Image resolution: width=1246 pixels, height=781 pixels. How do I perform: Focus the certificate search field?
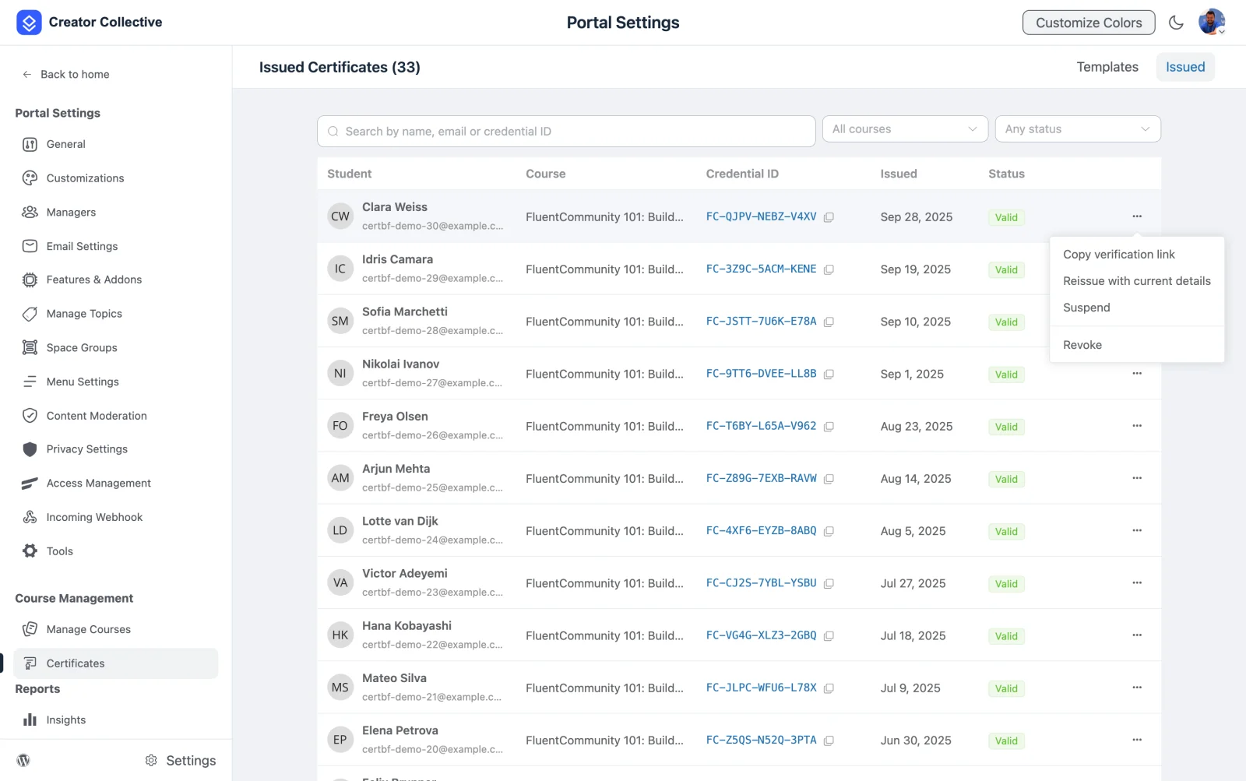coord(566,132)
